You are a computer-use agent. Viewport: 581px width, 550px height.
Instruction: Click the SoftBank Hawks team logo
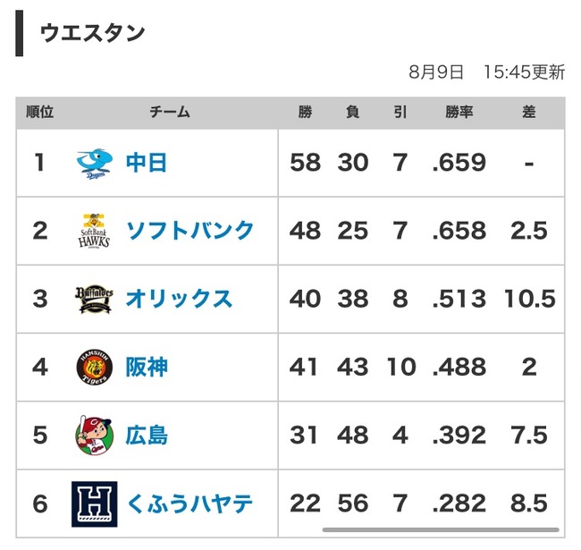click(x=94, y=231)
